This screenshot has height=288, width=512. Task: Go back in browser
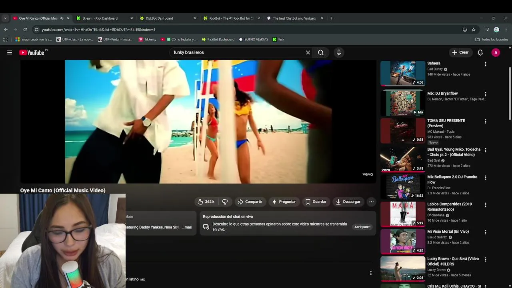6,30
